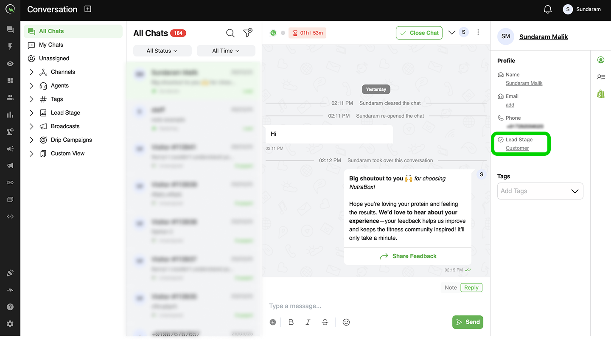Click the Shopify icon in right sidebar
611x340 pixels.
[x=601, y=94]
